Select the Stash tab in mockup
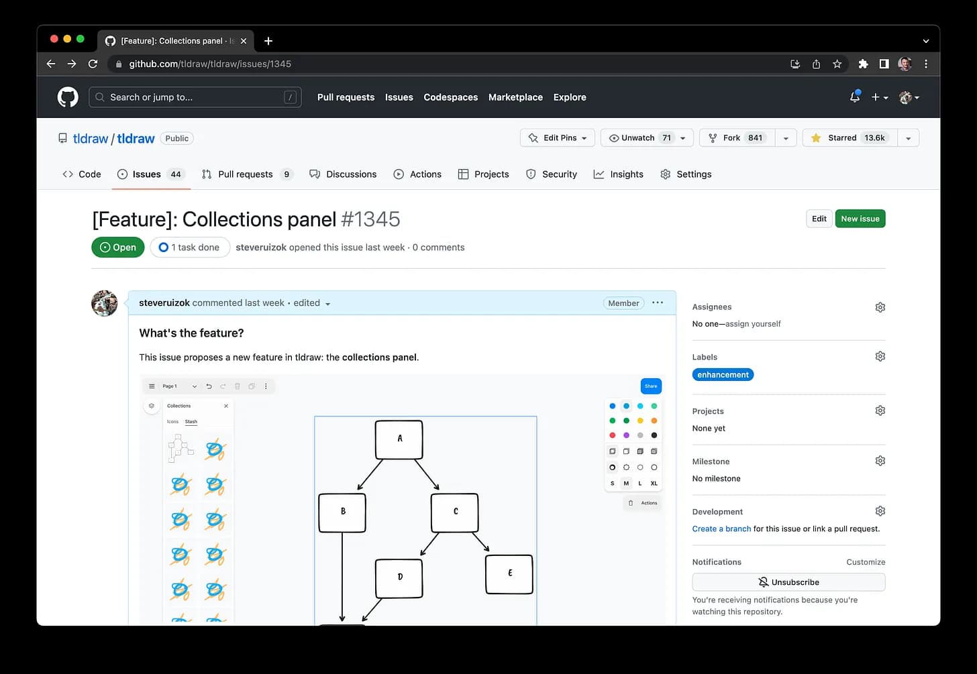 tap(191, 422)
